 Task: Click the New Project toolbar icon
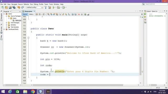[6, 7]
